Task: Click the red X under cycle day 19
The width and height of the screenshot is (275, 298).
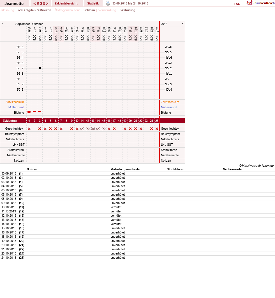Action: [x=125, y=129]
